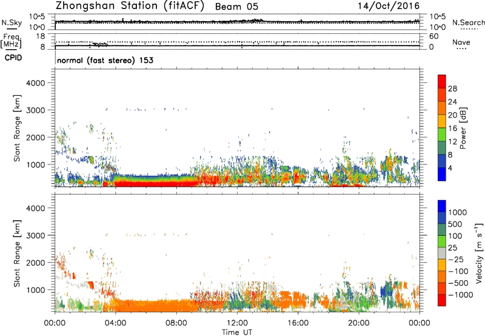The image size is (485, 336).
Task: Click the '500' label on Velocity colorbar
Action: pyautogui.click(x=455, y=224)
